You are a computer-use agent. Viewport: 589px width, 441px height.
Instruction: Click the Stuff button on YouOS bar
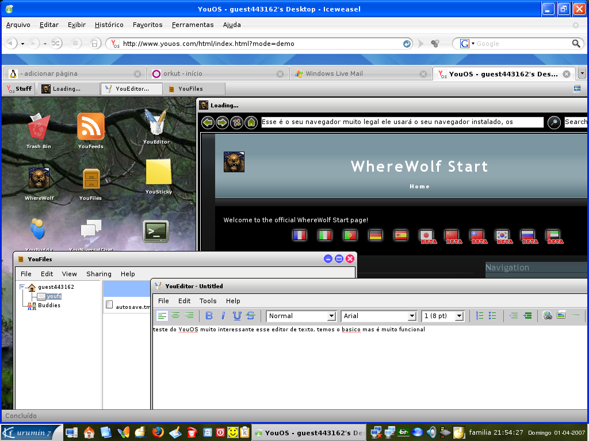19,89
